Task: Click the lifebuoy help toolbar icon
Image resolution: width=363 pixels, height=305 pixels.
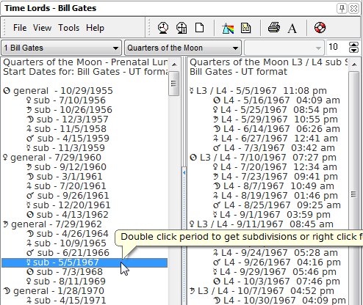Action: pyautogui.click(x=320, y=27)
